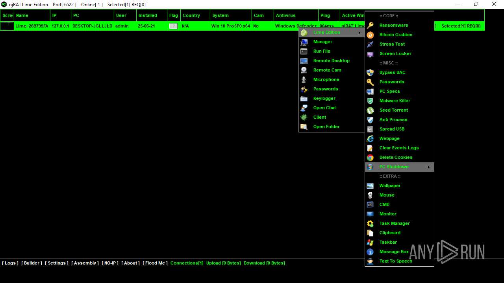This screenshot has height=283, width=504.
Task: Click the Message Box info icon
Action: pyautogui.click(x=370, y=252)
